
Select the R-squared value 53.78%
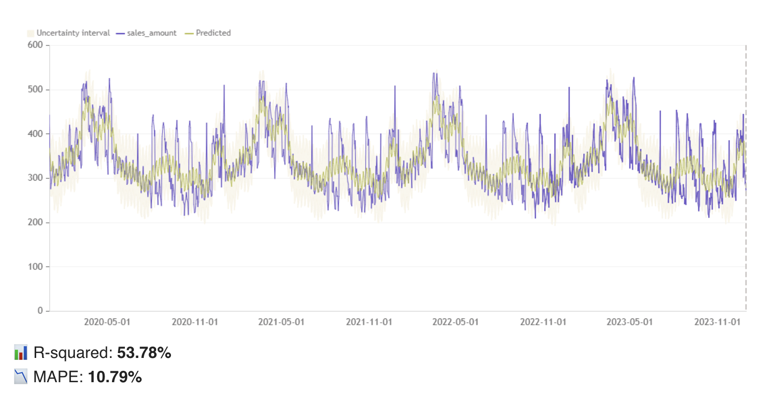pyautogui.click(x=144, y=353)
